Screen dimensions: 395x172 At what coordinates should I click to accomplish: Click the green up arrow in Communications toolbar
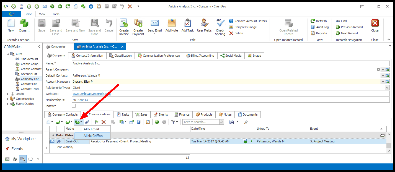click(157, 122)
